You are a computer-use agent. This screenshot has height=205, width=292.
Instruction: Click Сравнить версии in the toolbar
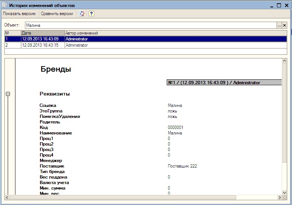(x=57, y=14)
